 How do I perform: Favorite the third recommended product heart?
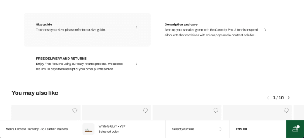(x=216, y=110)
